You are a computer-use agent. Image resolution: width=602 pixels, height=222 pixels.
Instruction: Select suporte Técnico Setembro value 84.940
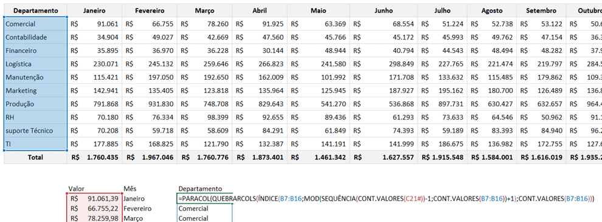tap(541, 131)
